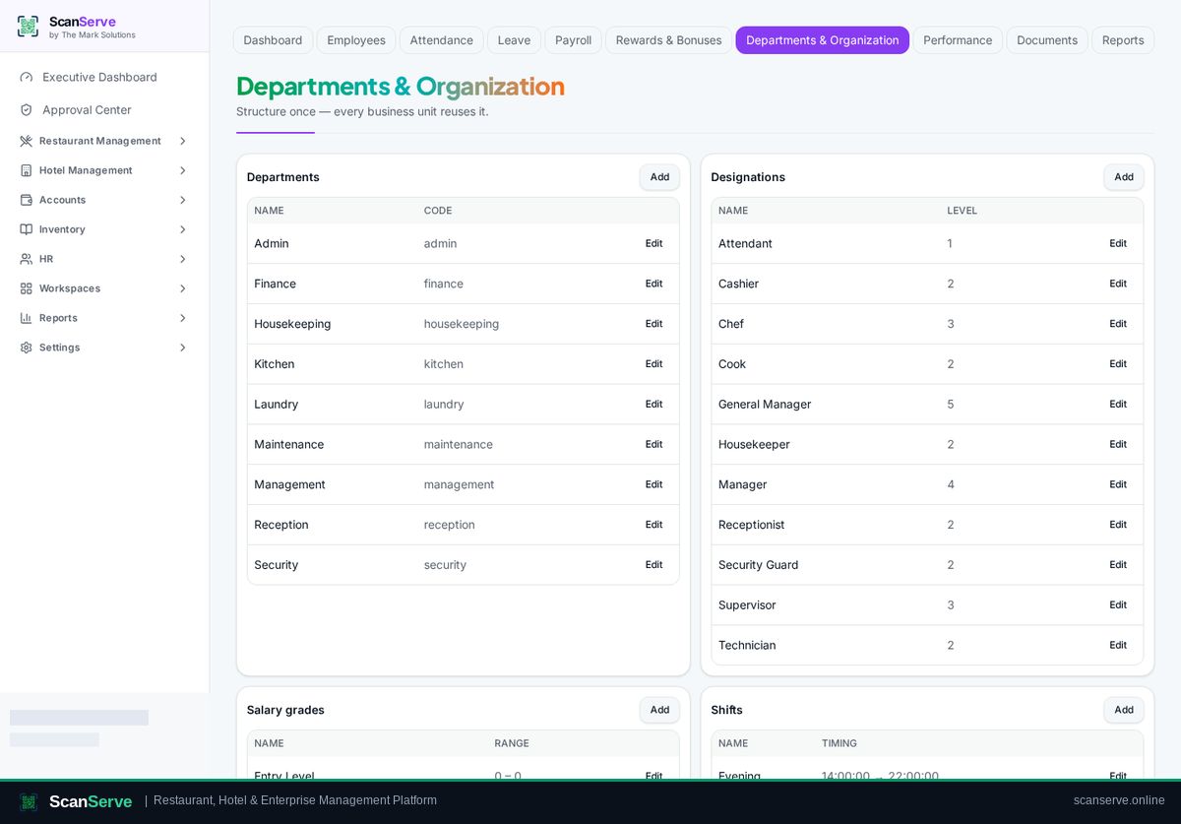Edit the Housekeeping department
Screen dimensions: 1181x824
pos(653,324)
